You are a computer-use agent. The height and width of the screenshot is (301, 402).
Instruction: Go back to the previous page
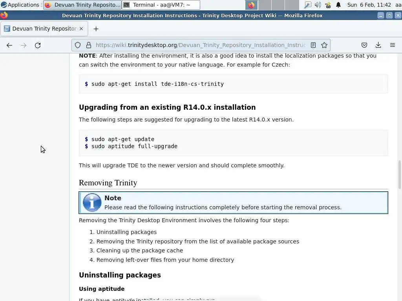coord(9,45)
